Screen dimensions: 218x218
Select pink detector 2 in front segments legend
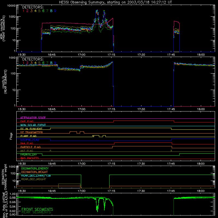click(28, 11)
